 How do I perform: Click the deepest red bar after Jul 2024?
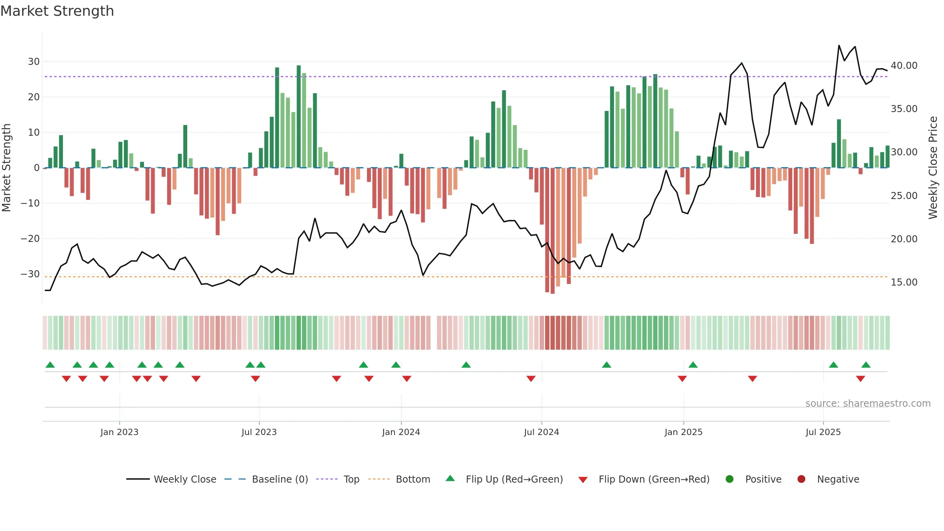click(553, 231)
